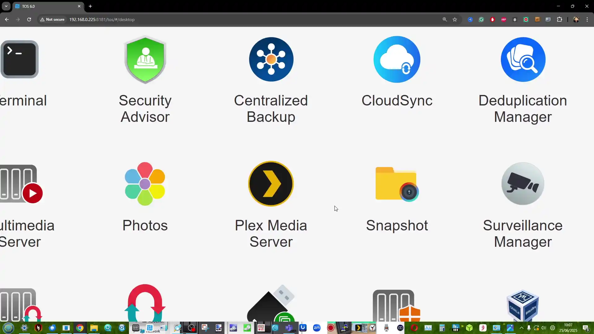Image resolution: width=594 pixels, height=334 pixels.
Task: Open the download arrow extension
Action: point(515,19)
